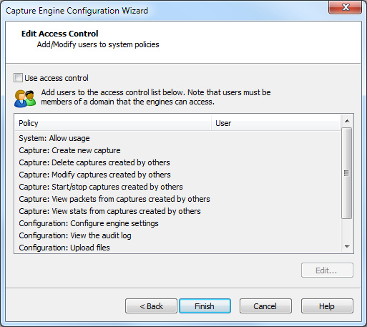Image resolution: width=367 pixels, height=327 pixels.
Task: Sort by the User column header
Action: [x=275, y=123]
